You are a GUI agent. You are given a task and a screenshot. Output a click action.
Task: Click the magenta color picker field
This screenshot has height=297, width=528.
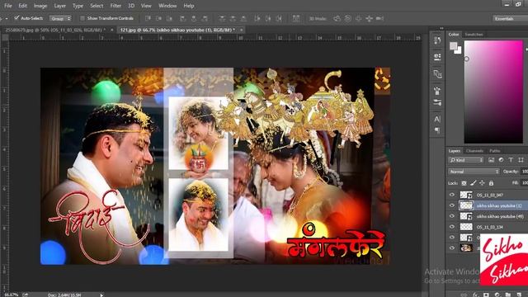tap(493, 92)
